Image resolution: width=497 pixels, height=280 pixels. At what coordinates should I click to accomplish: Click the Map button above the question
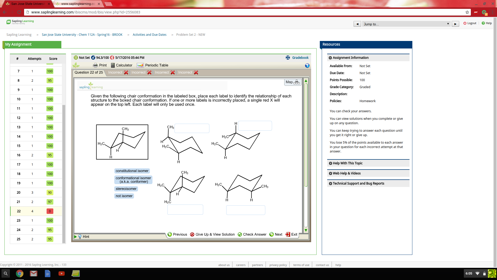[293, 82]
